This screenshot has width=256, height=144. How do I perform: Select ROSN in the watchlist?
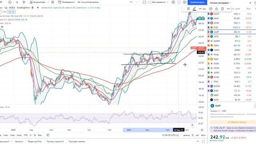click(232, 45)
